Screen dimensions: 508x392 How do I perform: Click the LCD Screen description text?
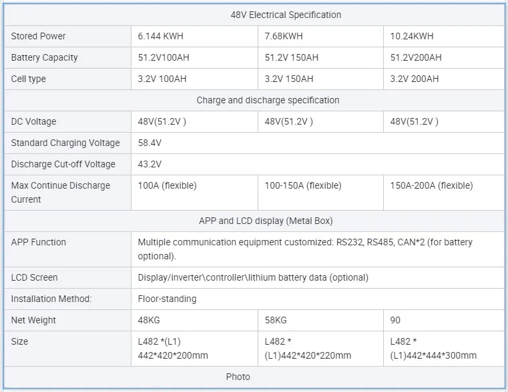252,277
